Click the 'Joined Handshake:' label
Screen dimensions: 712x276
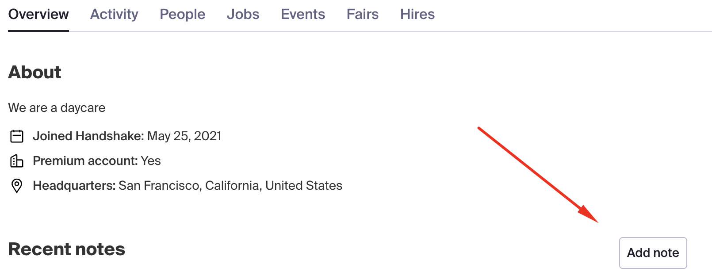click(x=88, y=136)
